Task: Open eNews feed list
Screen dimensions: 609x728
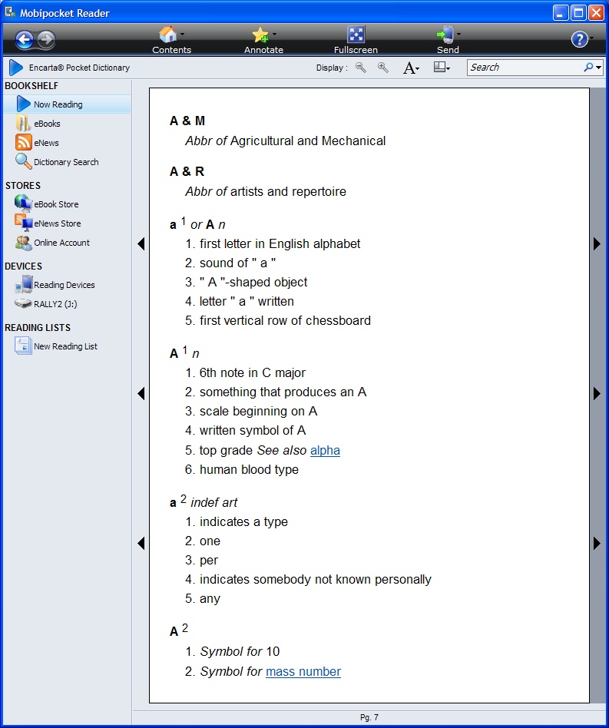Action: point(46,143)
